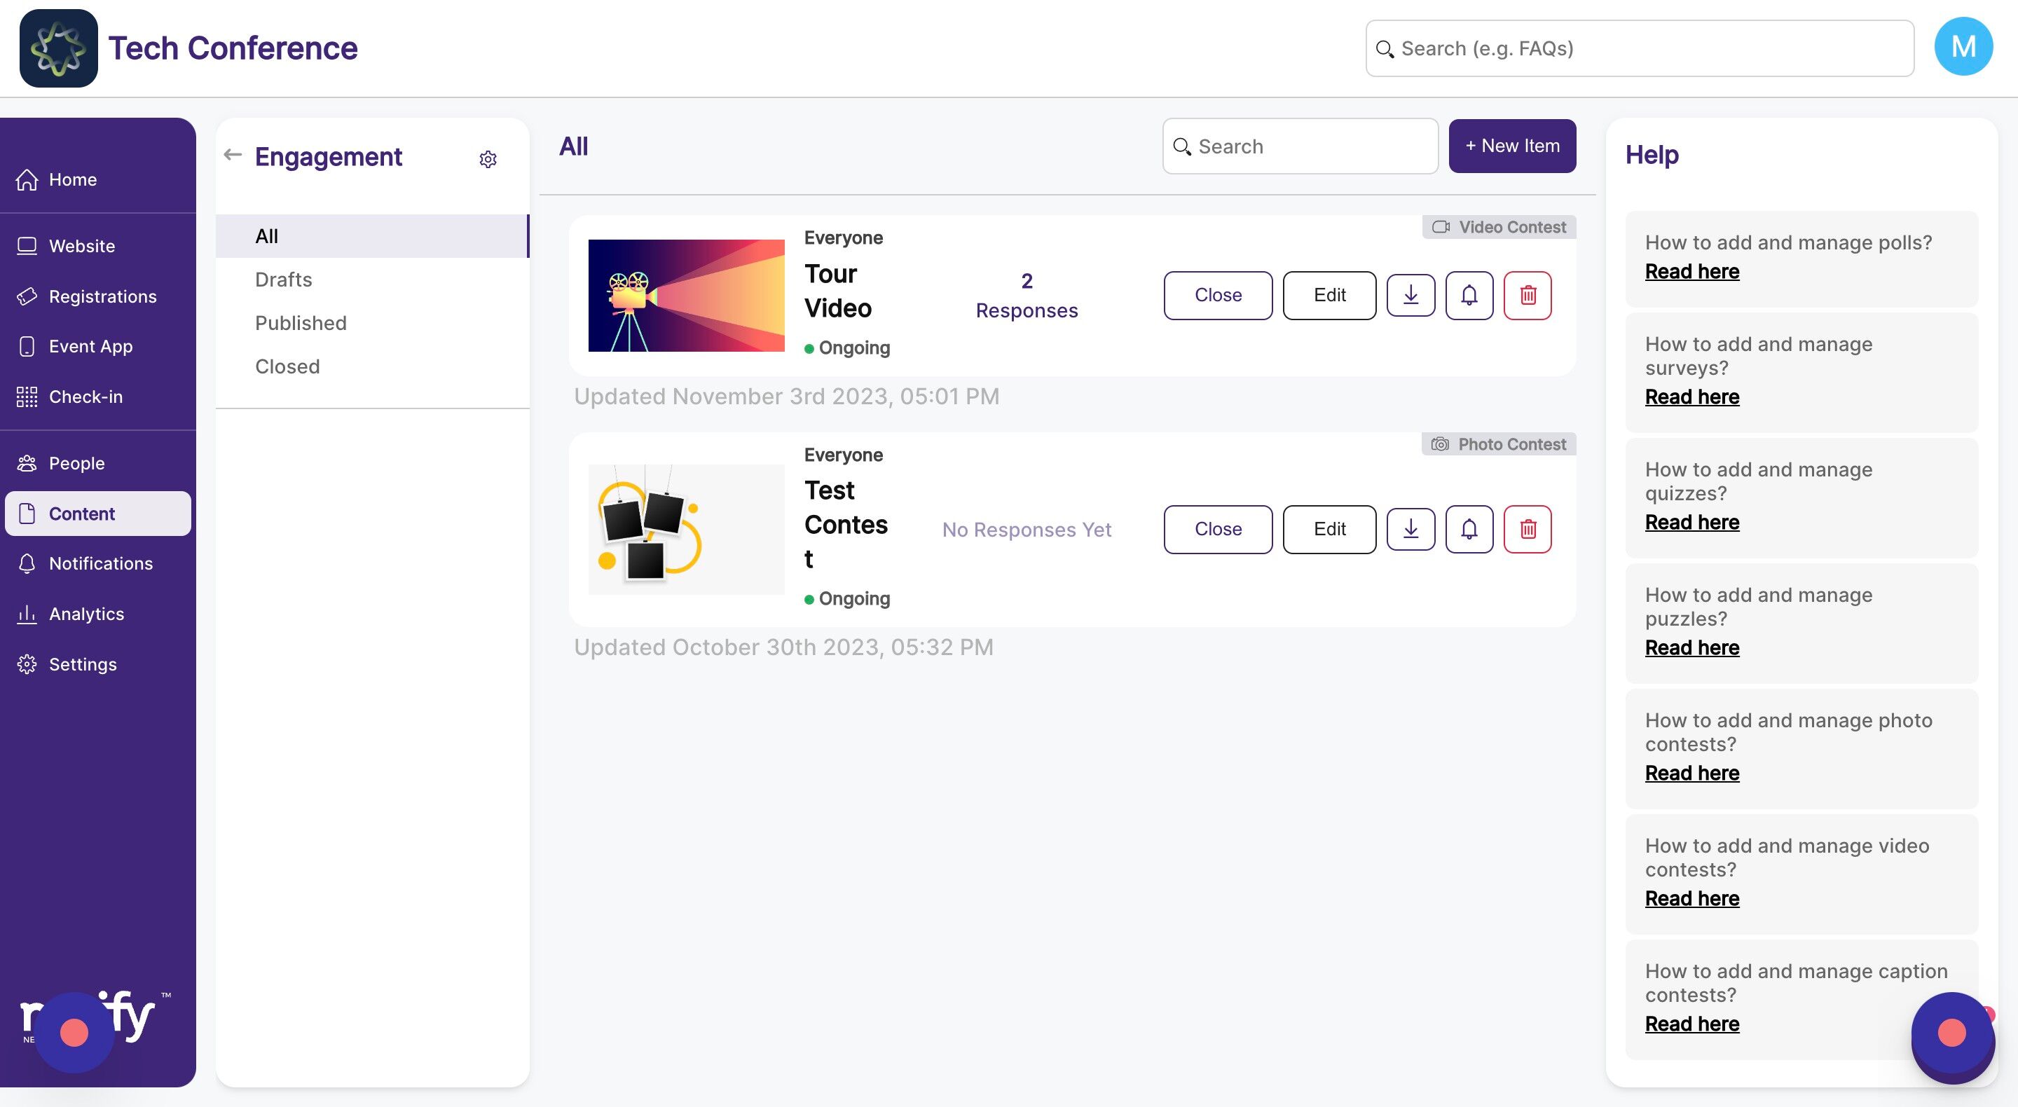Open Read here link for polls

point(1691,272)
